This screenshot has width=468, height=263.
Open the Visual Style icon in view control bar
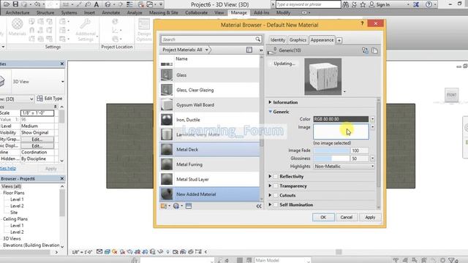pyautogui.click(x=107, y=252)
